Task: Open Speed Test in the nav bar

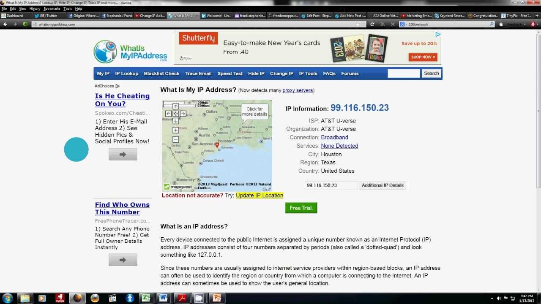Action: click(x=230, y=73)
